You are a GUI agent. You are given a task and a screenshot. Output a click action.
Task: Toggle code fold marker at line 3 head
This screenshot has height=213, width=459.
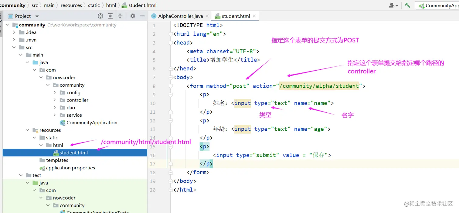tap(171, 43)
